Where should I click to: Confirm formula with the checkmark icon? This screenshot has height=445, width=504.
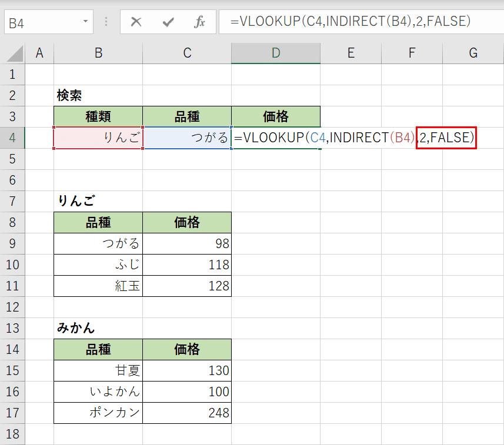pos(168,22)
